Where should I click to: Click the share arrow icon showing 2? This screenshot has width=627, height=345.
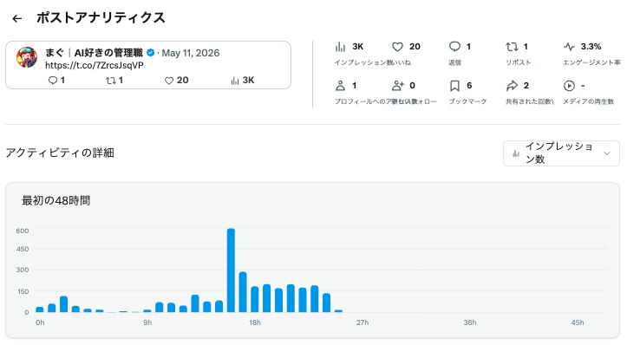point(512,86)
